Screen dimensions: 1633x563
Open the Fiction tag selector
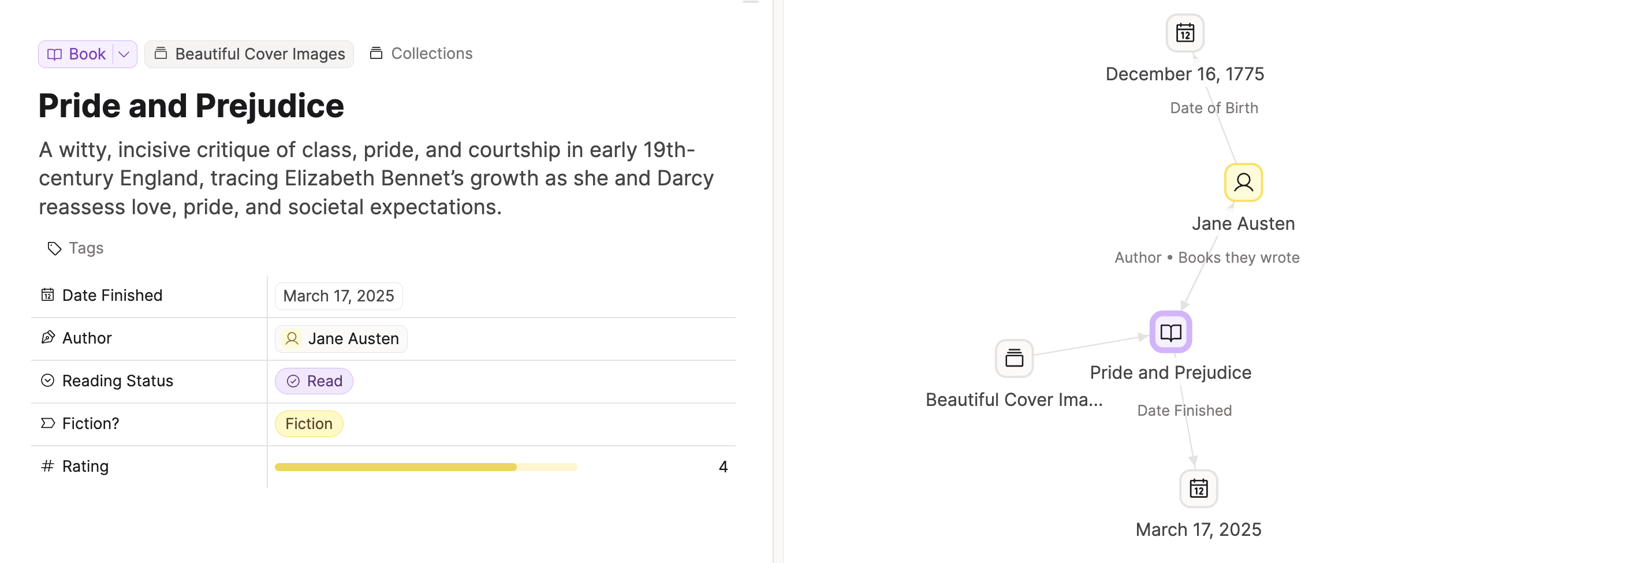309,423
